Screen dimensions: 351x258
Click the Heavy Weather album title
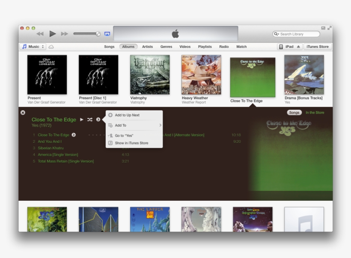[195, 98]
